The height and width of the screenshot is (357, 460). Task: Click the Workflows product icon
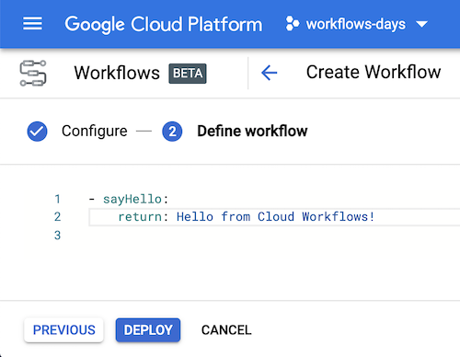click(x=33, y=74)
